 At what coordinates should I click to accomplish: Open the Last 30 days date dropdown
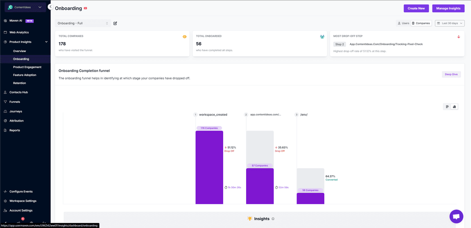(450, 23)
